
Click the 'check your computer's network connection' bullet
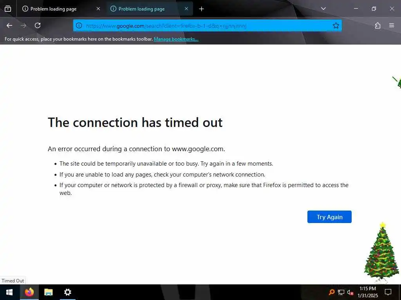(x=163, y=175)
